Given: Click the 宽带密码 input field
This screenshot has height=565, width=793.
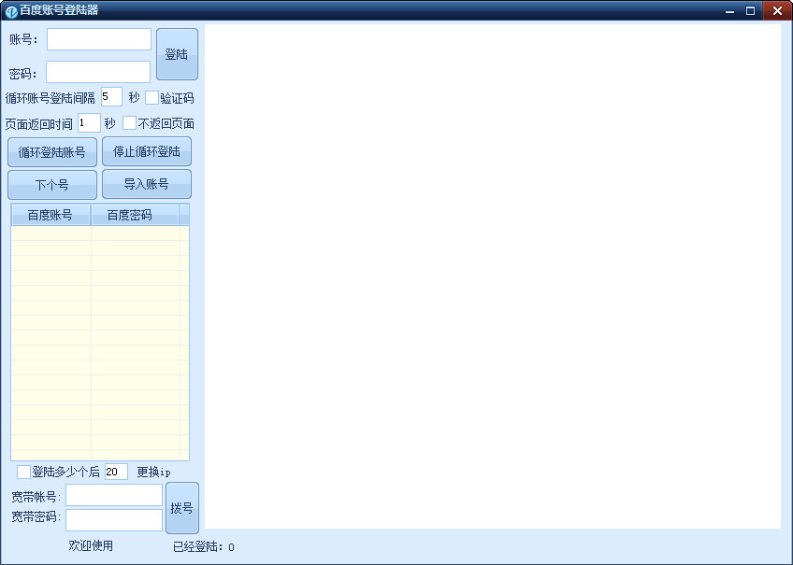Looking at the screenshot, I should pos(114,520).
